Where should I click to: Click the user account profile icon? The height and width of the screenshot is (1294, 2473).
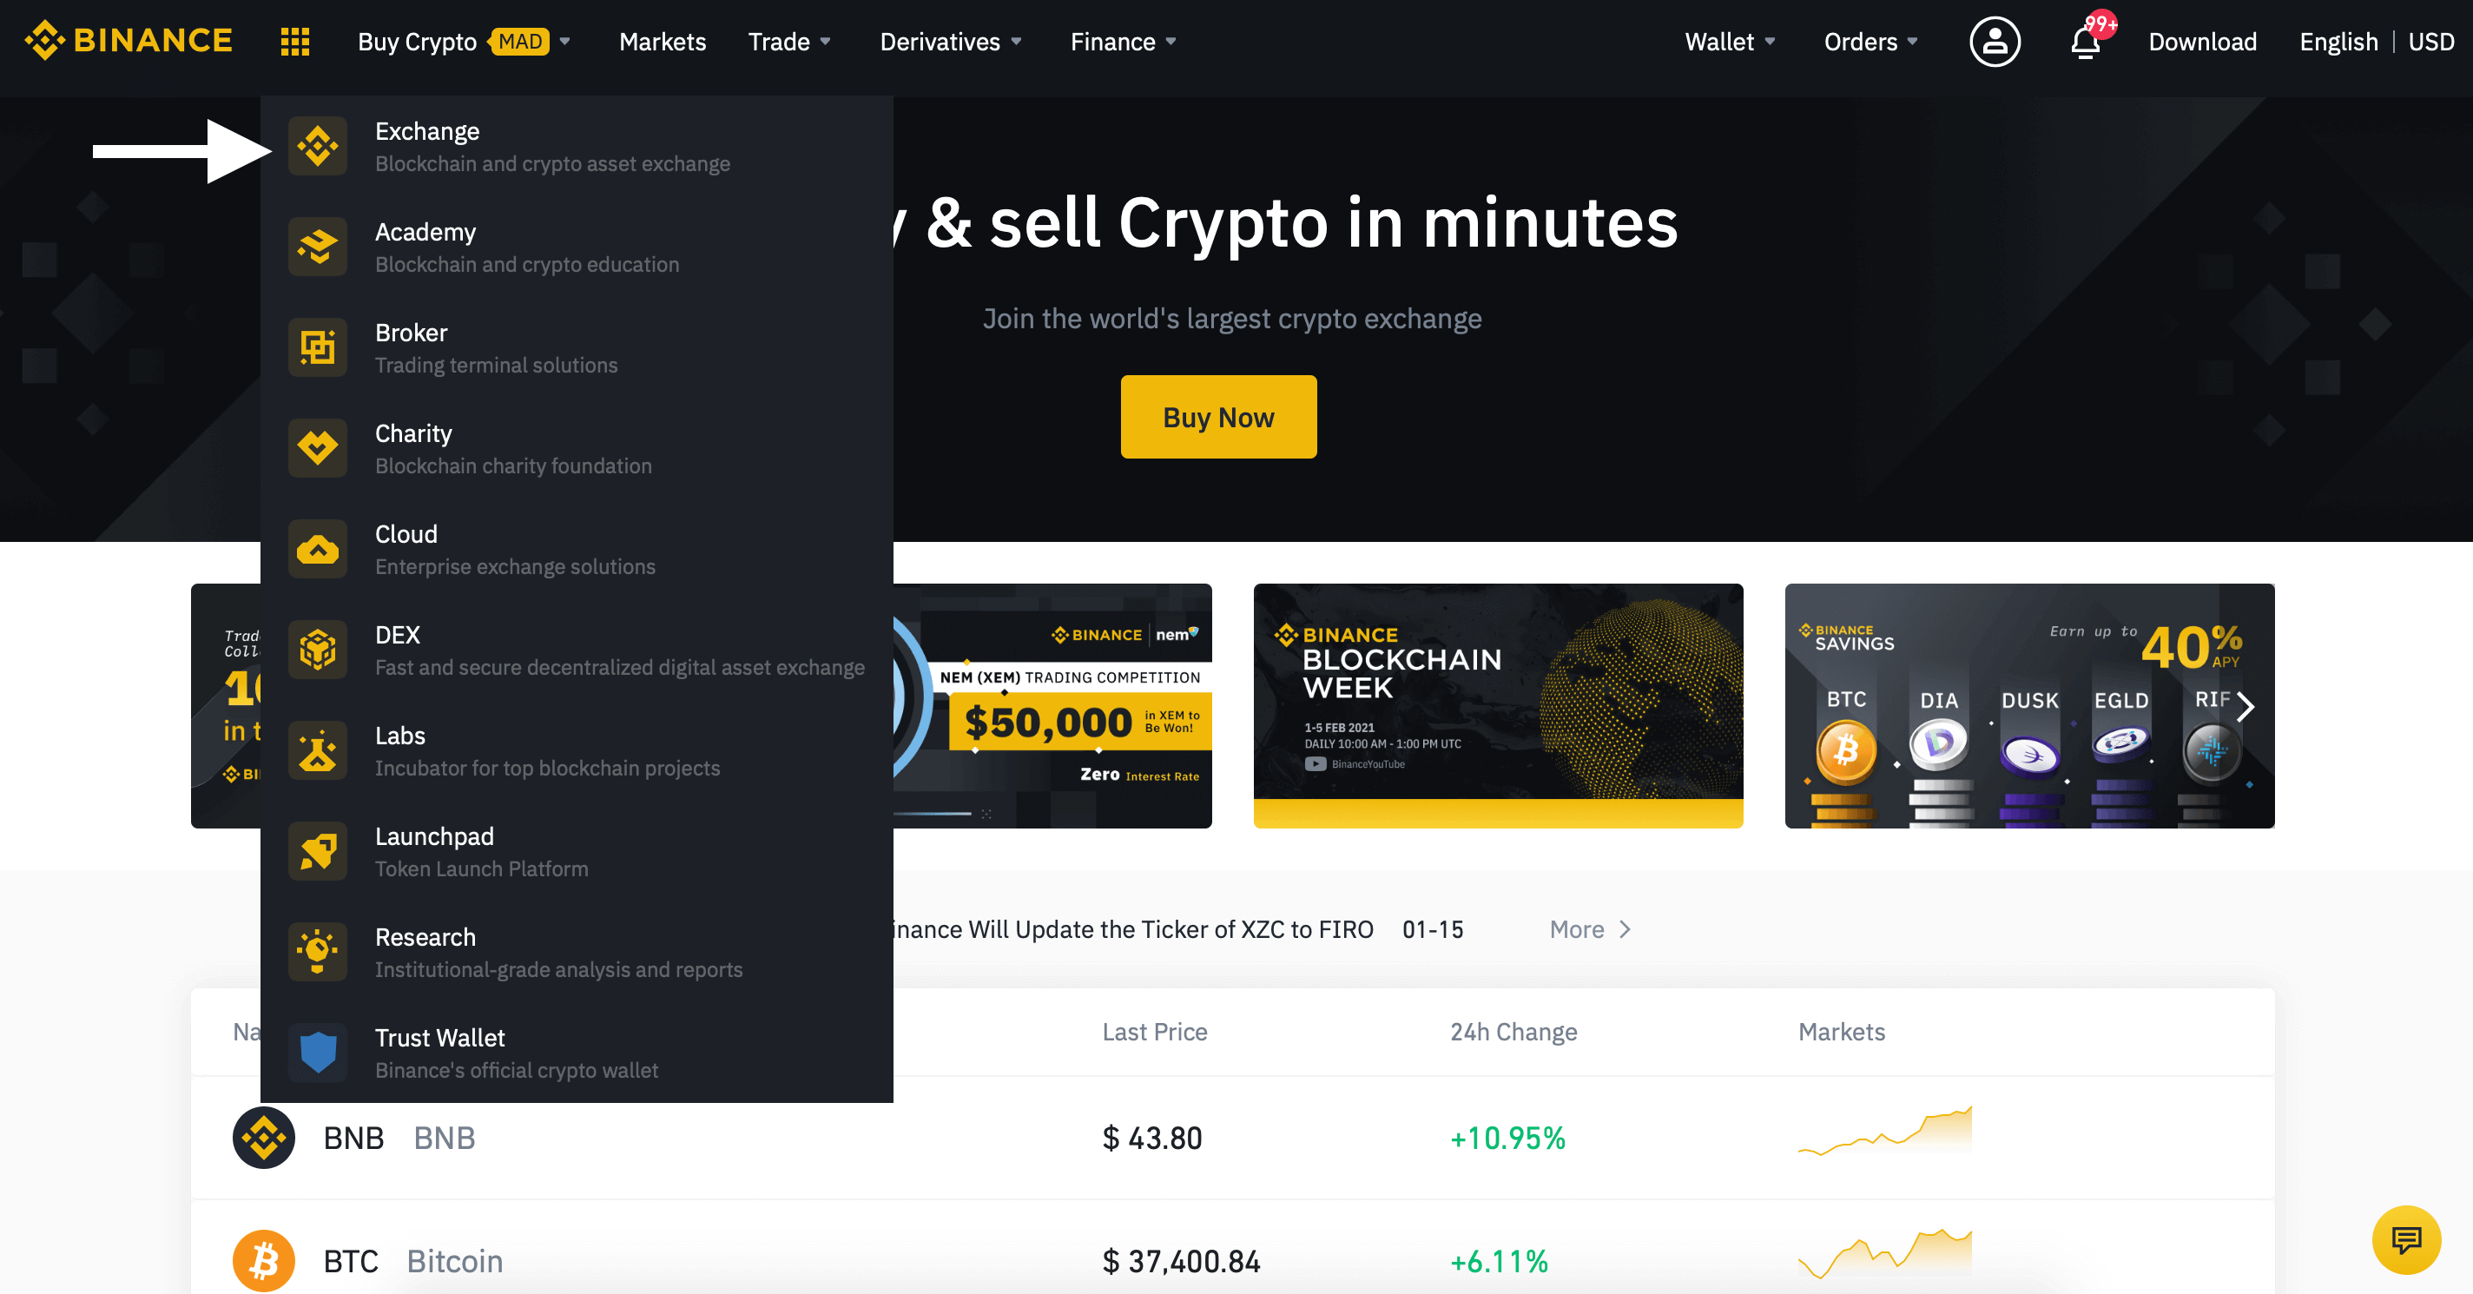click(x=1994, y=41)
